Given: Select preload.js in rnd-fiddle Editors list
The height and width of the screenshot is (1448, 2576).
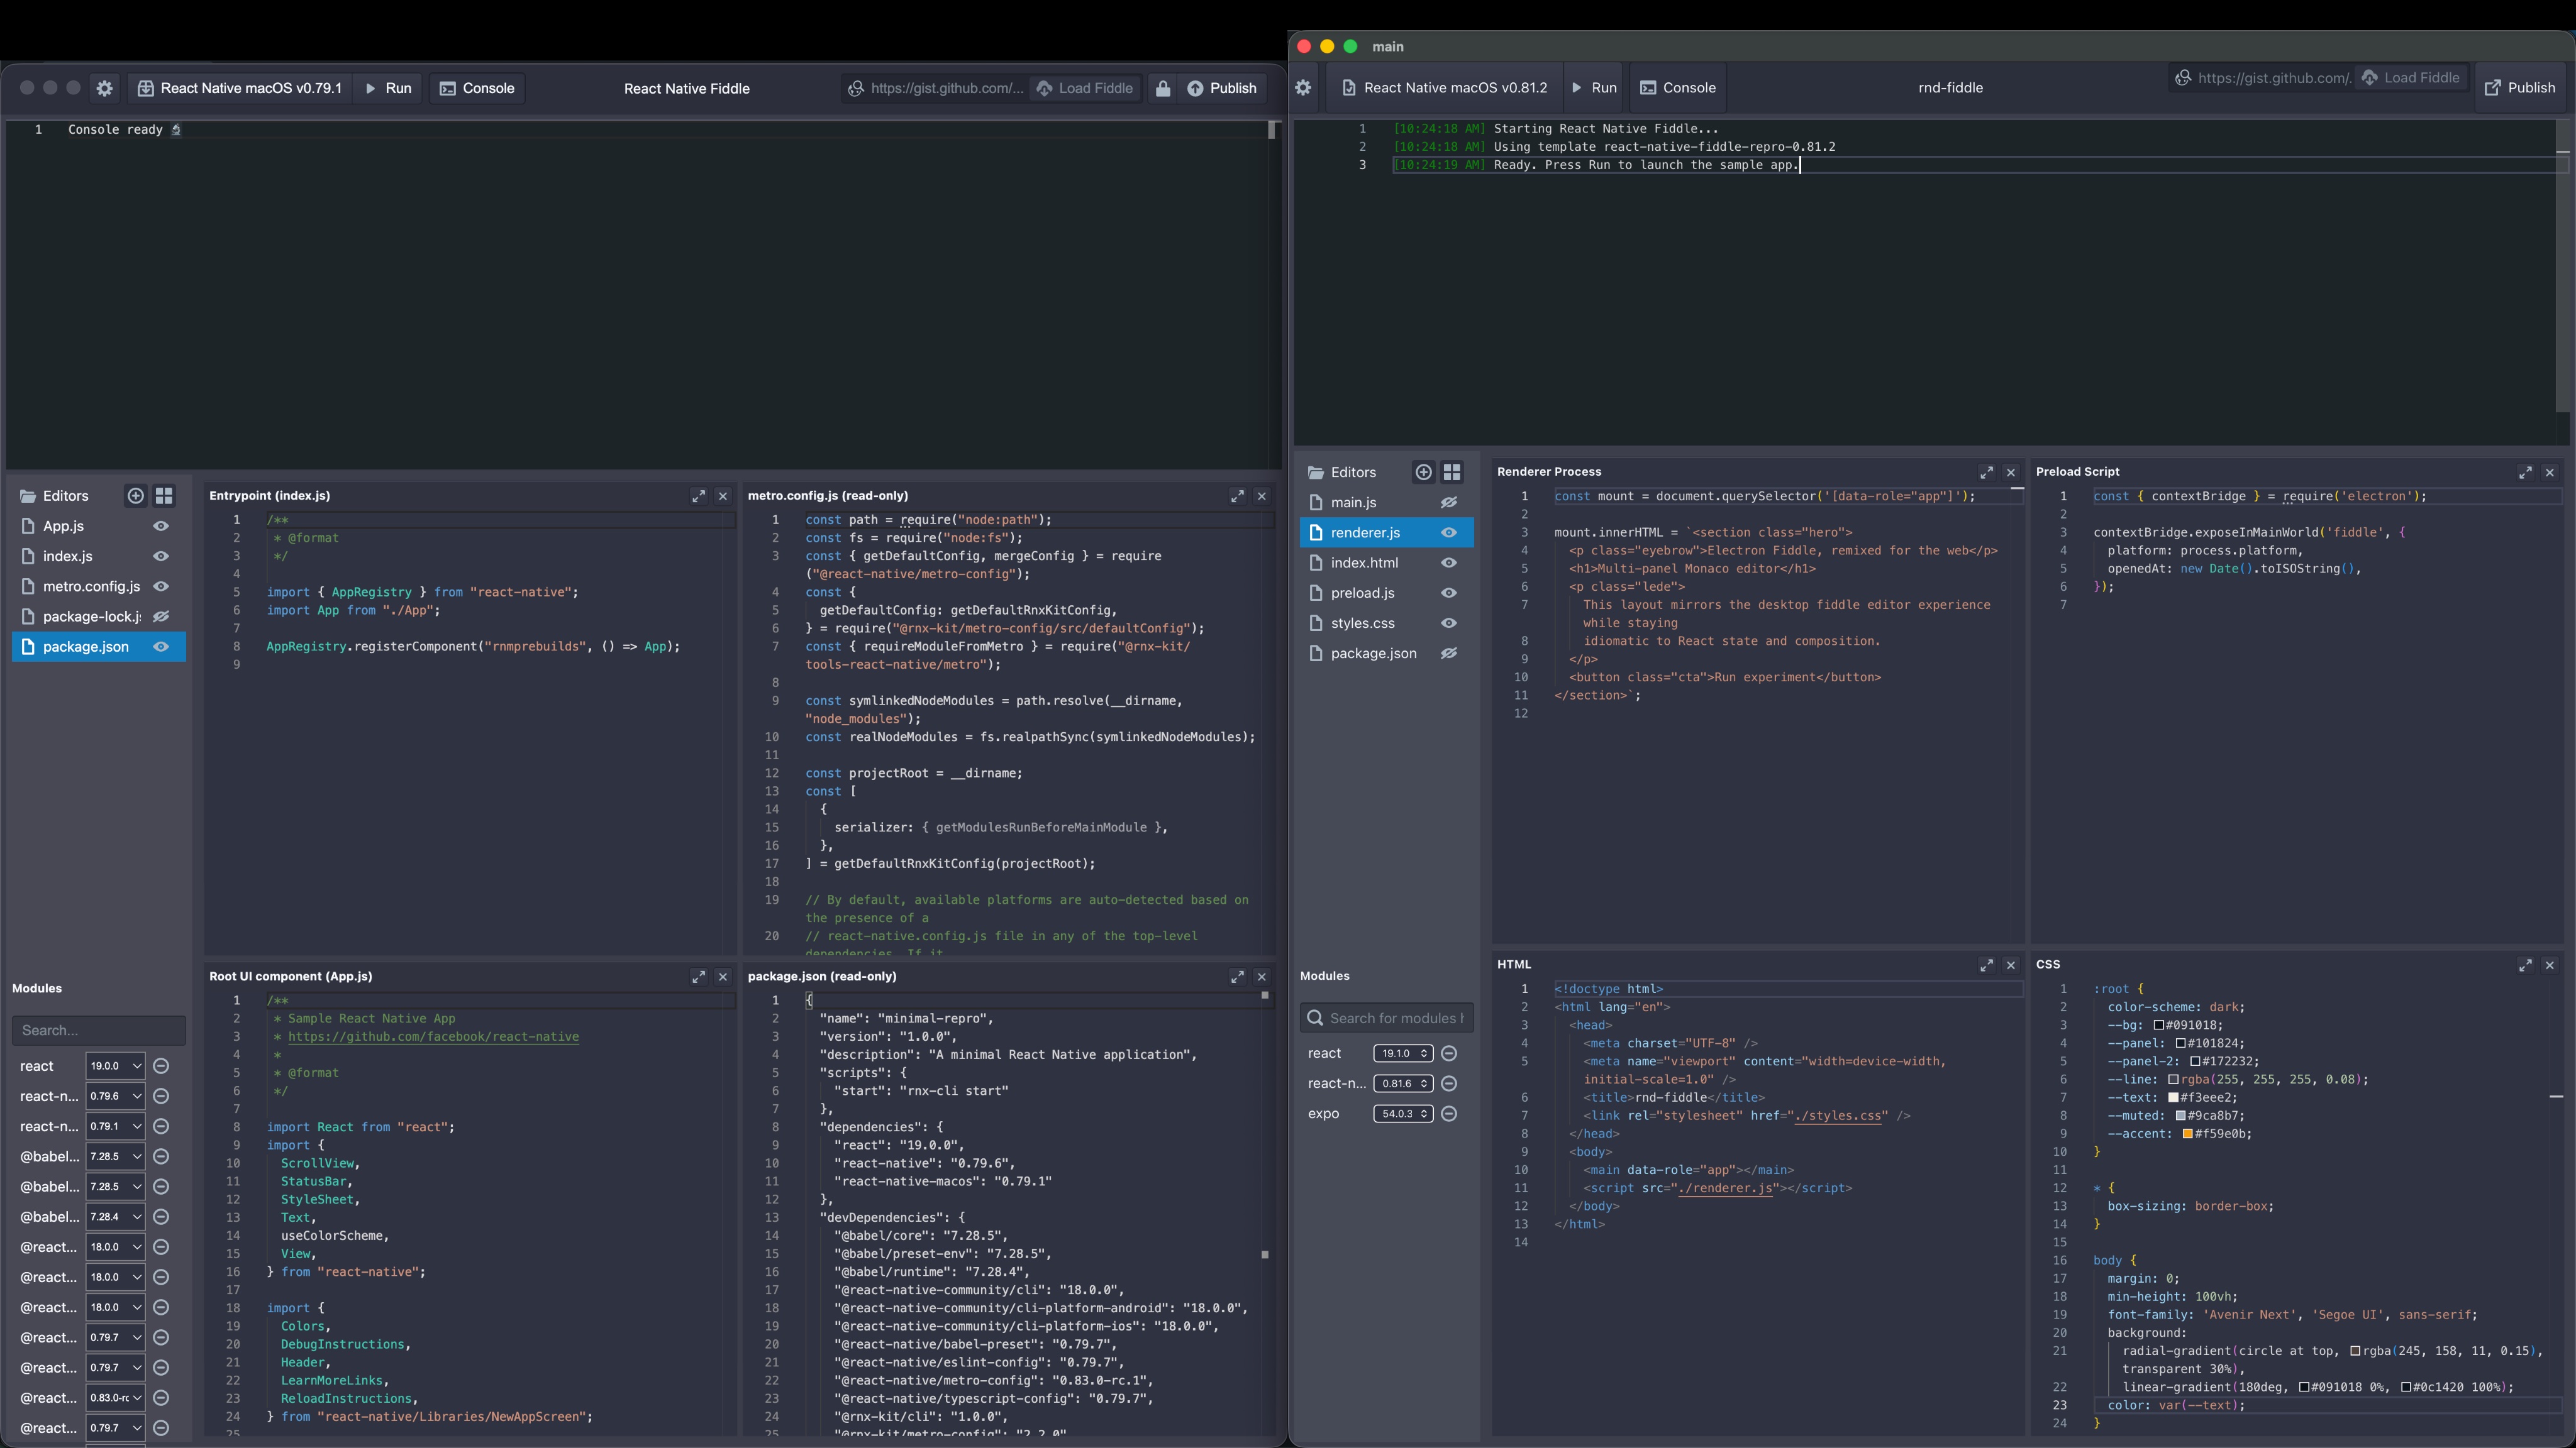Looking at the screenshot, I should tap(1386, 593).
